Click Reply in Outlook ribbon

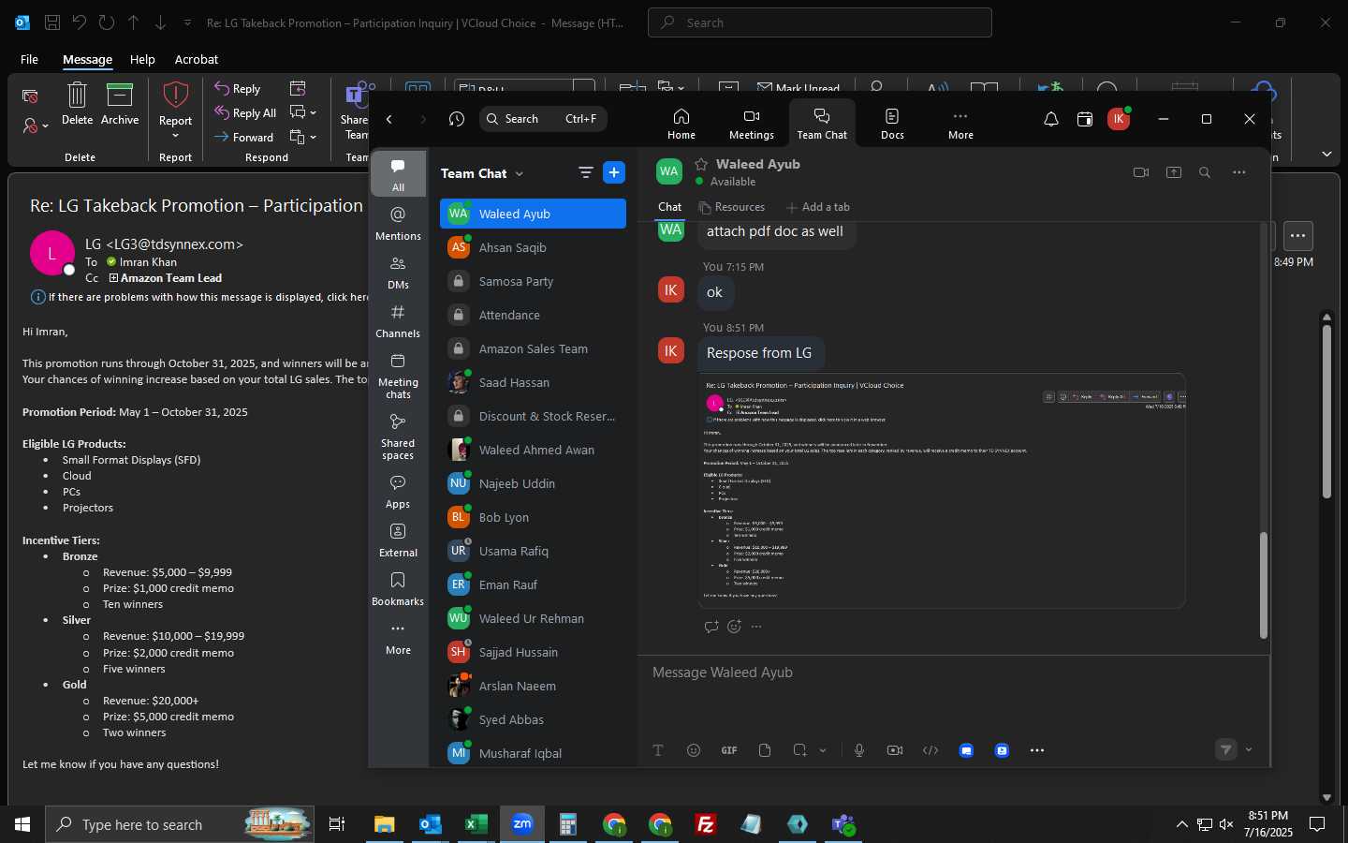[238, 89]
